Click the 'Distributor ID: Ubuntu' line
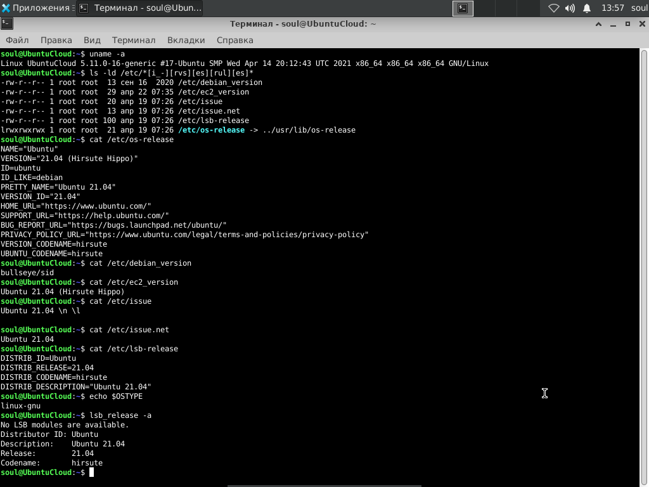The width and height of the screenshot is (649, 487). point(49,434)
